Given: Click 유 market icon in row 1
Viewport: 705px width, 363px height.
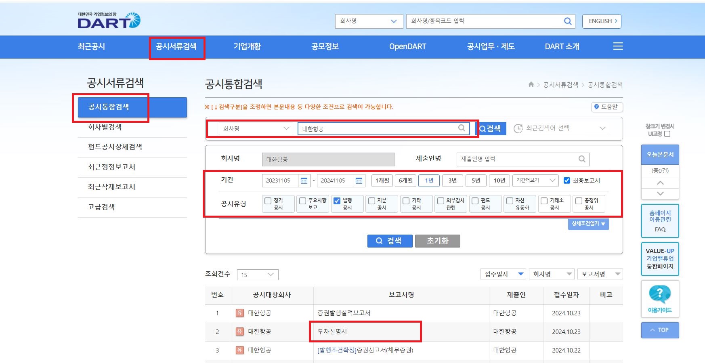Looking at the screenshot, I should (x=239, y=313).
